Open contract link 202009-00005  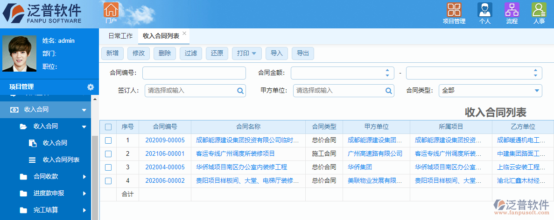[x=165, y=140]
